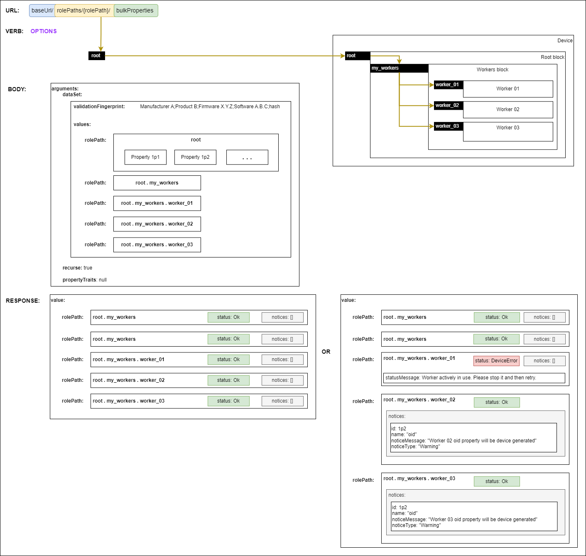
Task: Select the purple OPTIONS verb
Action: click(x=44, y=31)
